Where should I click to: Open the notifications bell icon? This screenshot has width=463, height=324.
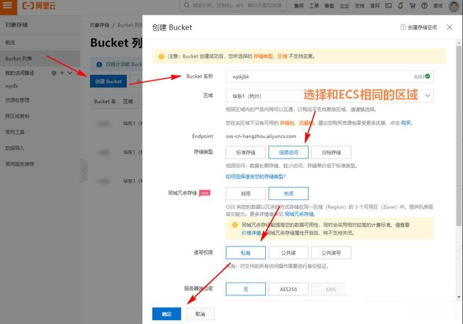pyautogui.click(x=400, y=6)
